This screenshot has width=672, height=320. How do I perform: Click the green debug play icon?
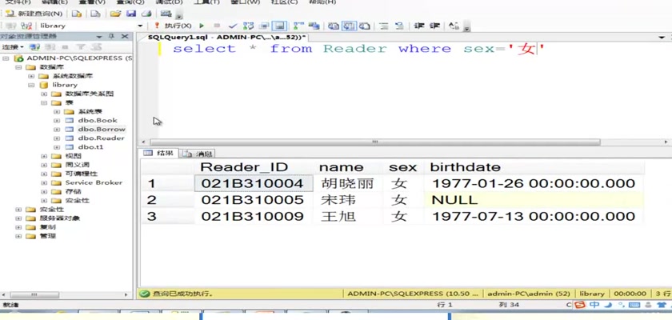pos(202,26)
